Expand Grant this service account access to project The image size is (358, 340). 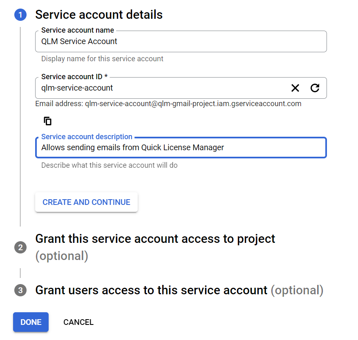pyautogui.click(x=155, y=247)
